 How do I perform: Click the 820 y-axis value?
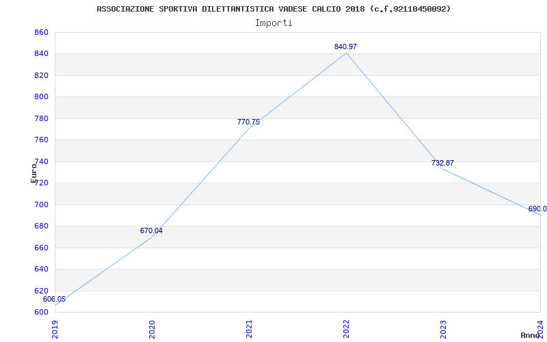point(41,75)
